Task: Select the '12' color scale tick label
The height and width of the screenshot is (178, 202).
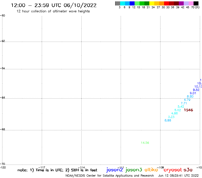Action: click(134, 7)
